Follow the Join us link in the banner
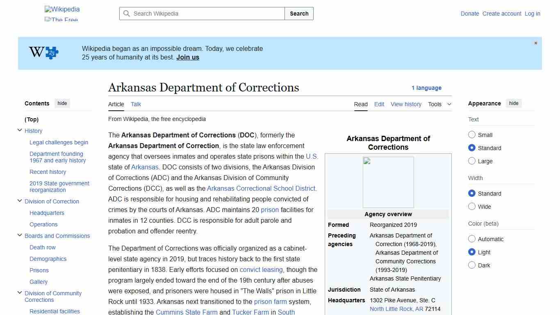This screenshot has width=560, height=315. pos(187,57)
